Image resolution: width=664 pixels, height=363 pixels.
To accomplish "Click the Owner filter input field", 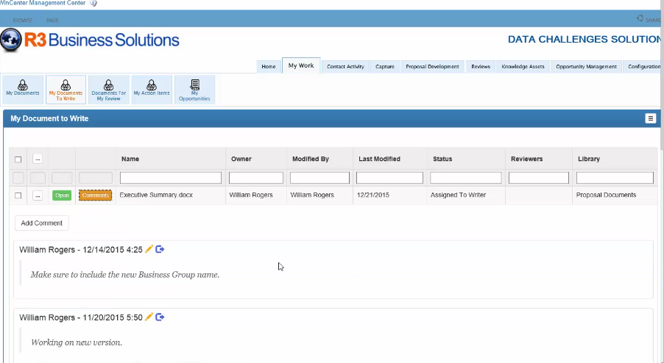I will (x=256, y=178).
